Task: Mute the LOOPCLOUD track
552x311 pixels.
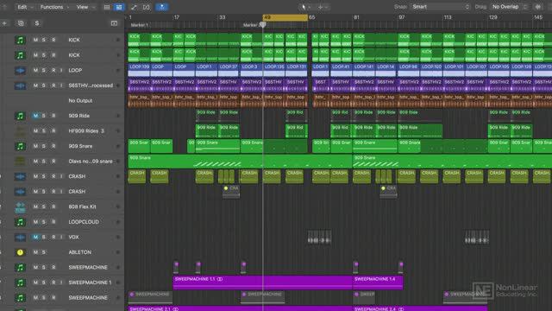Action: click(x=35, y=222)
